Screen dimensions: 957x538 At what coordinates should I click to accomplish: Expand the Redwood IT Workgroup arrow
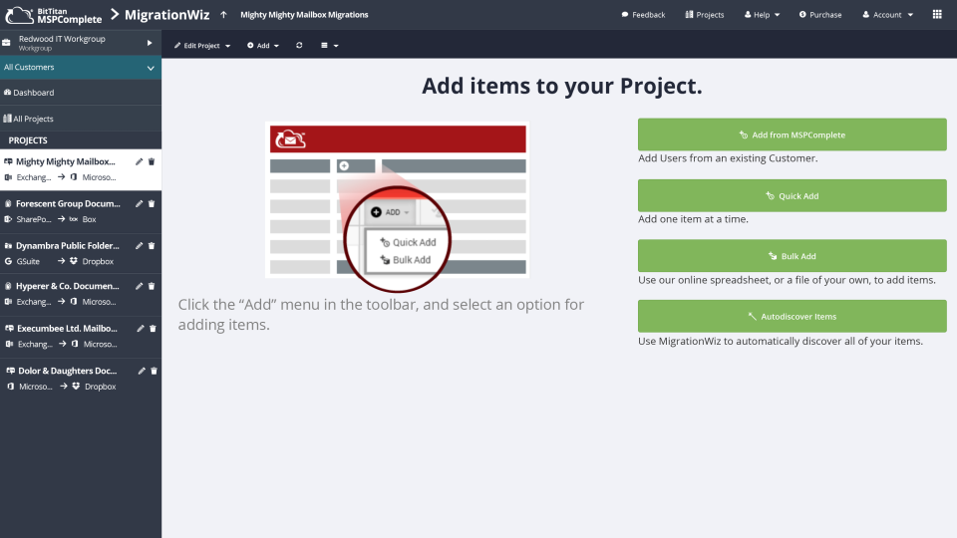(150, 43)
